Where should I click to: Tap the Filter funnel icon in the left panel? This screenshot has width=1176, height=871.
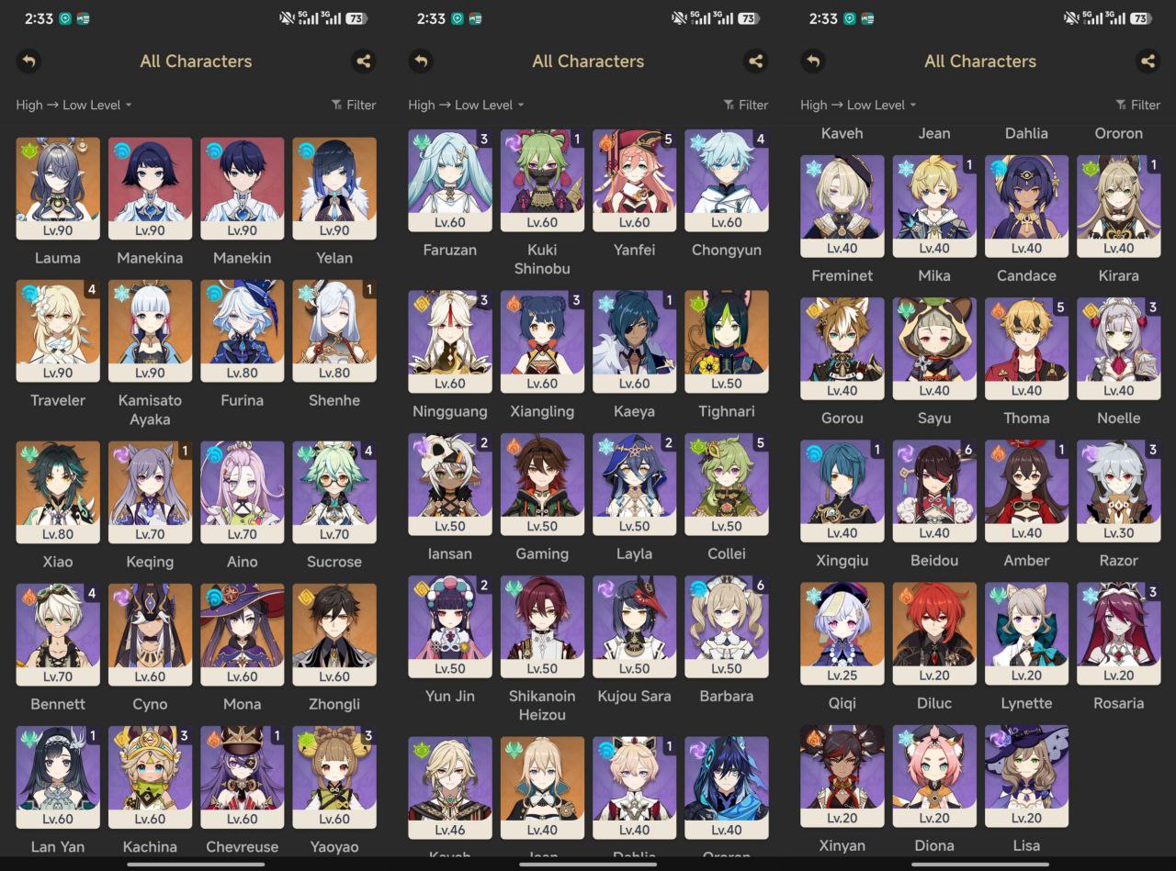click(336, 105)
